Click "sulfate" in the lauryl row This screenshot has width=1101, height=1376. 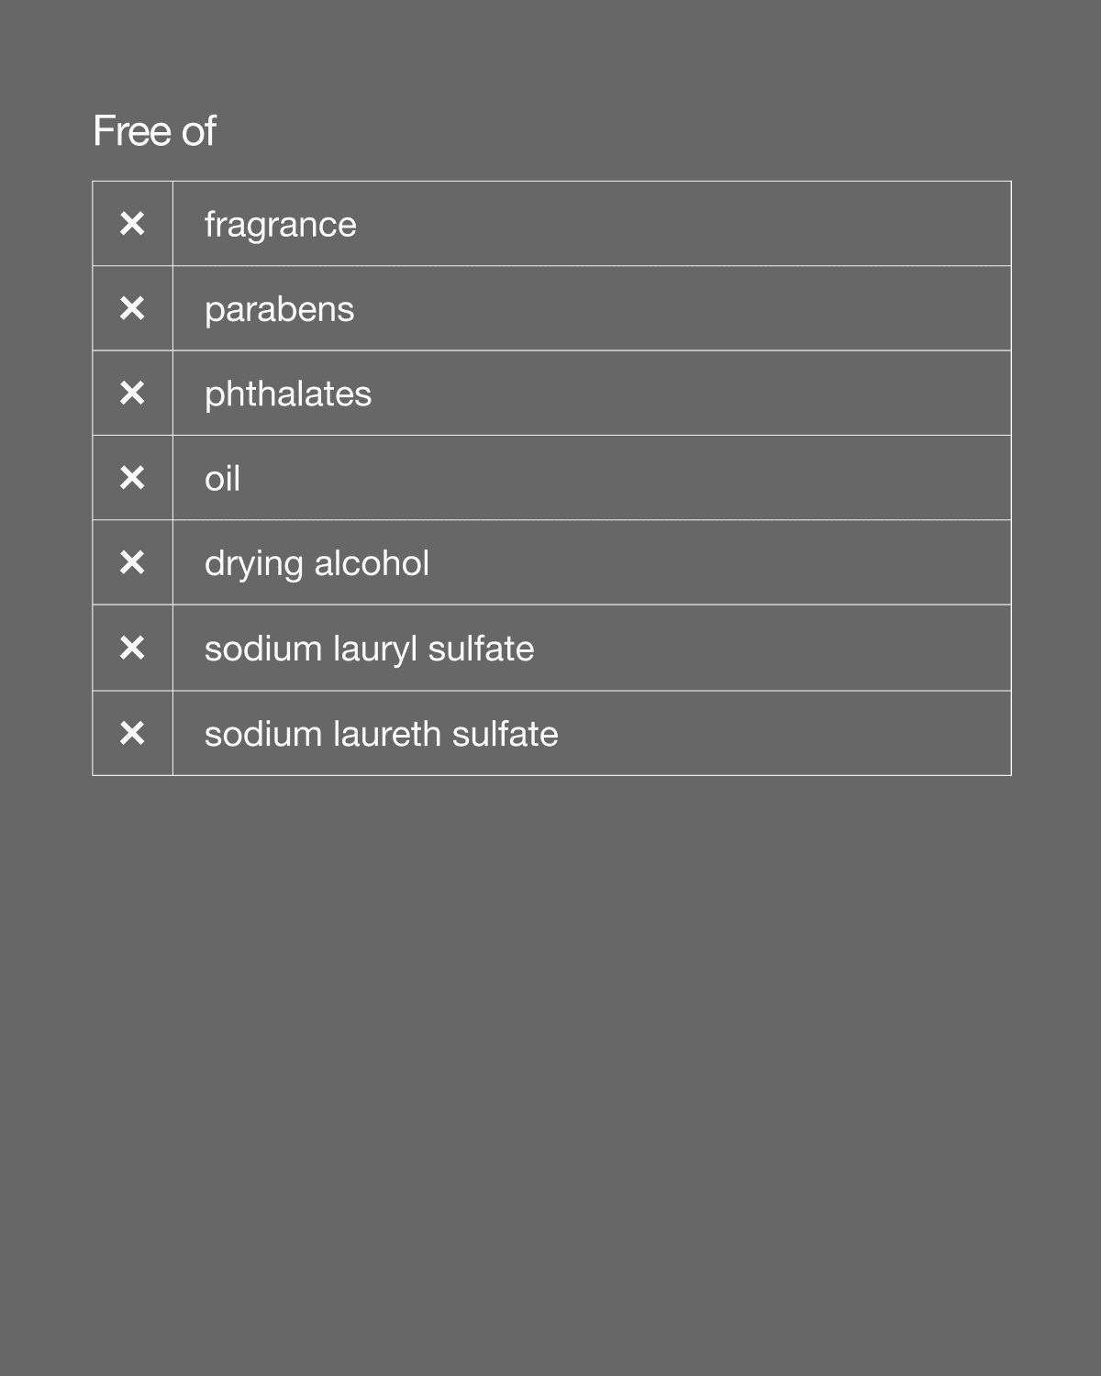coord(481,649)
